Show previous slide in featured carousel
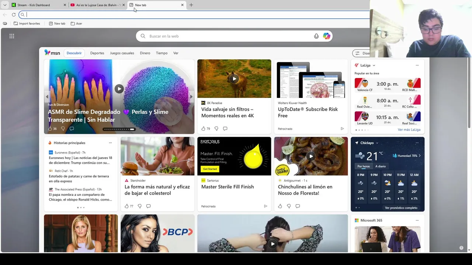 pos(47,97)
